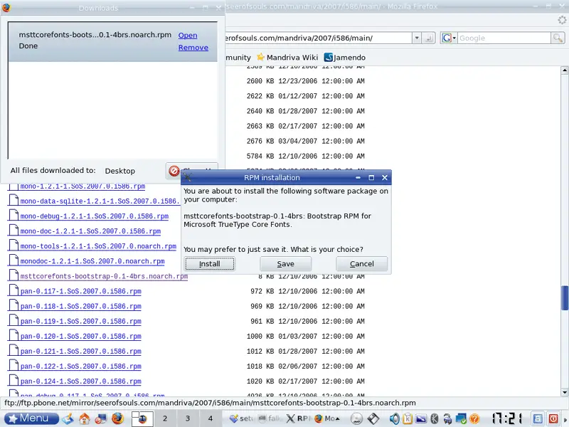Click the Firefox address bar
This screenshot has height=427, width=569.
(x=318, y=38)
